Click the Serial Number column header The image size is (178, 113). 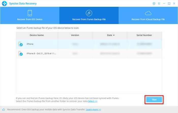pos(144,35)
